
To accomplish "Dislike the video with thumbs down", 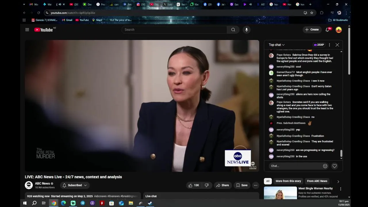I will point(207,185).
